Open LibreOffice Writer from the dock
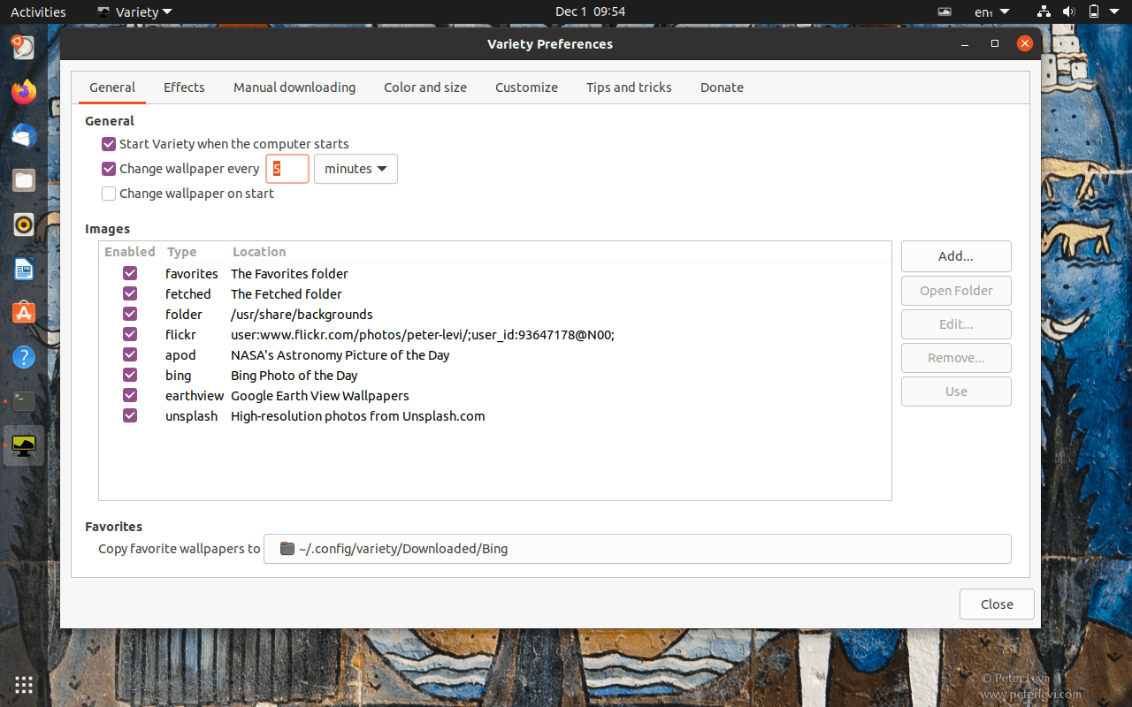Image resolution: width=1132 pixels, height=707 pixels. pyautogui.click(x=24, y=269)
